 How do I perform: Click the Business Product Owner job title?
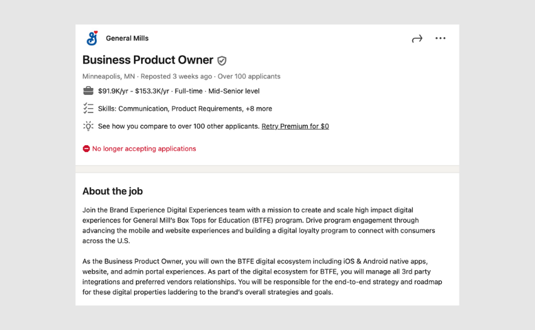coord(148,60)
